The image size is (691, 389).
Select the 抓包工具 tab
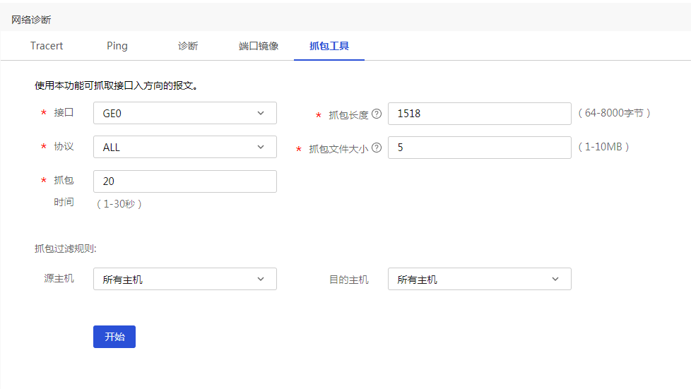(329, 46)
